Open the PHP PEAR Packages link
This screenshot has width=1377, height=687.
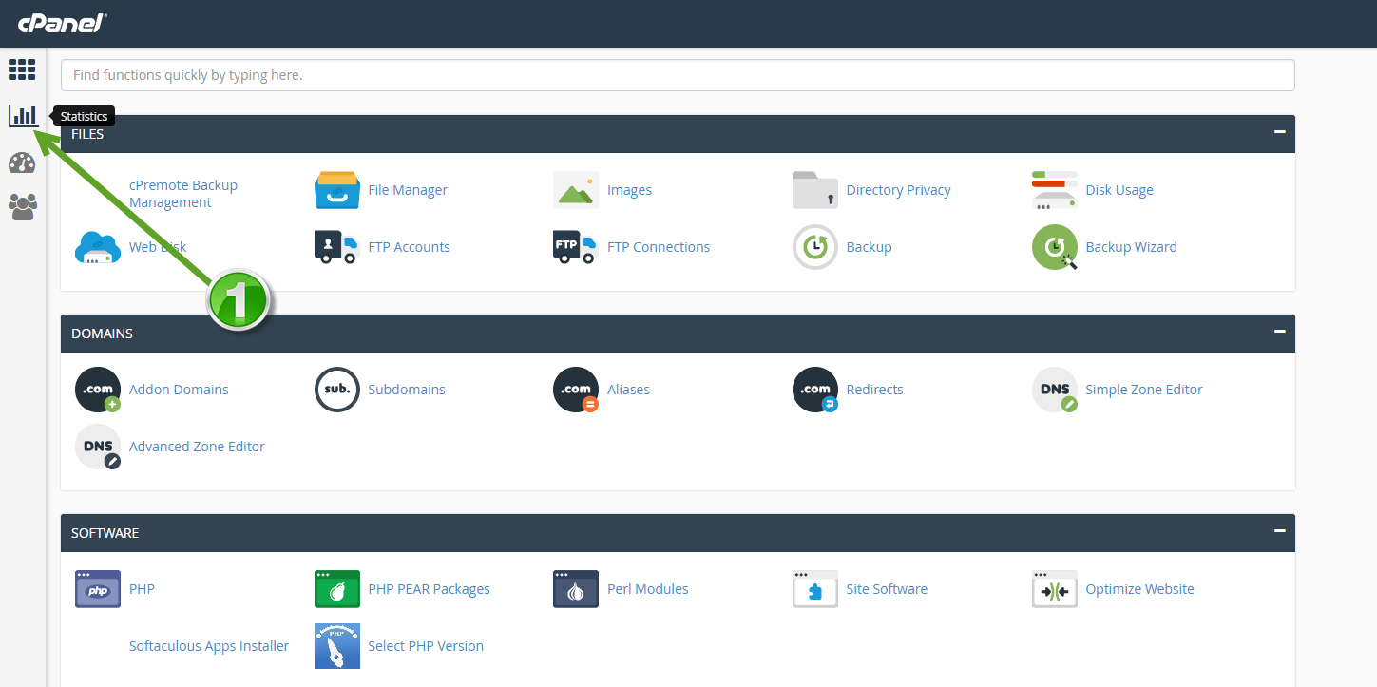click(x=429, y=589)
